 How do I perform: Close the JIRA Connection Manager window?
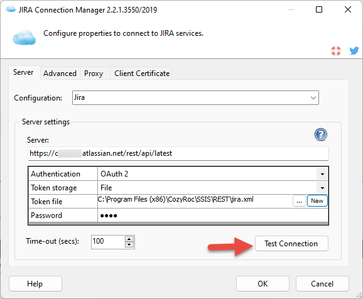348,9
